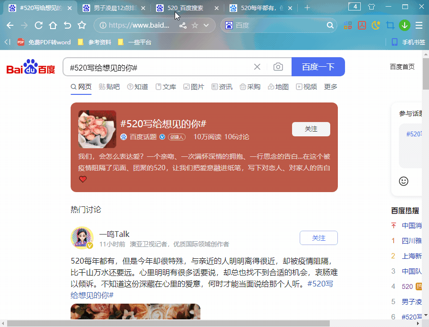Open the 一鸣Talk author name
This screenshot has width=429, height=327.
coord(115,235)
